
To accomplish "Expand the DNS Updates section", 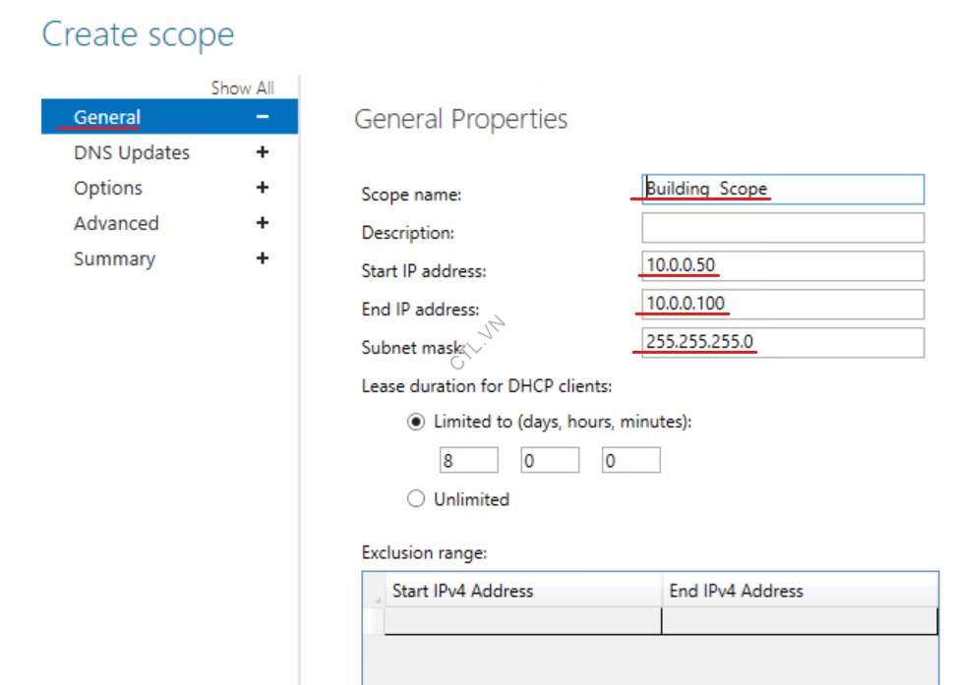I will point(261,152).
